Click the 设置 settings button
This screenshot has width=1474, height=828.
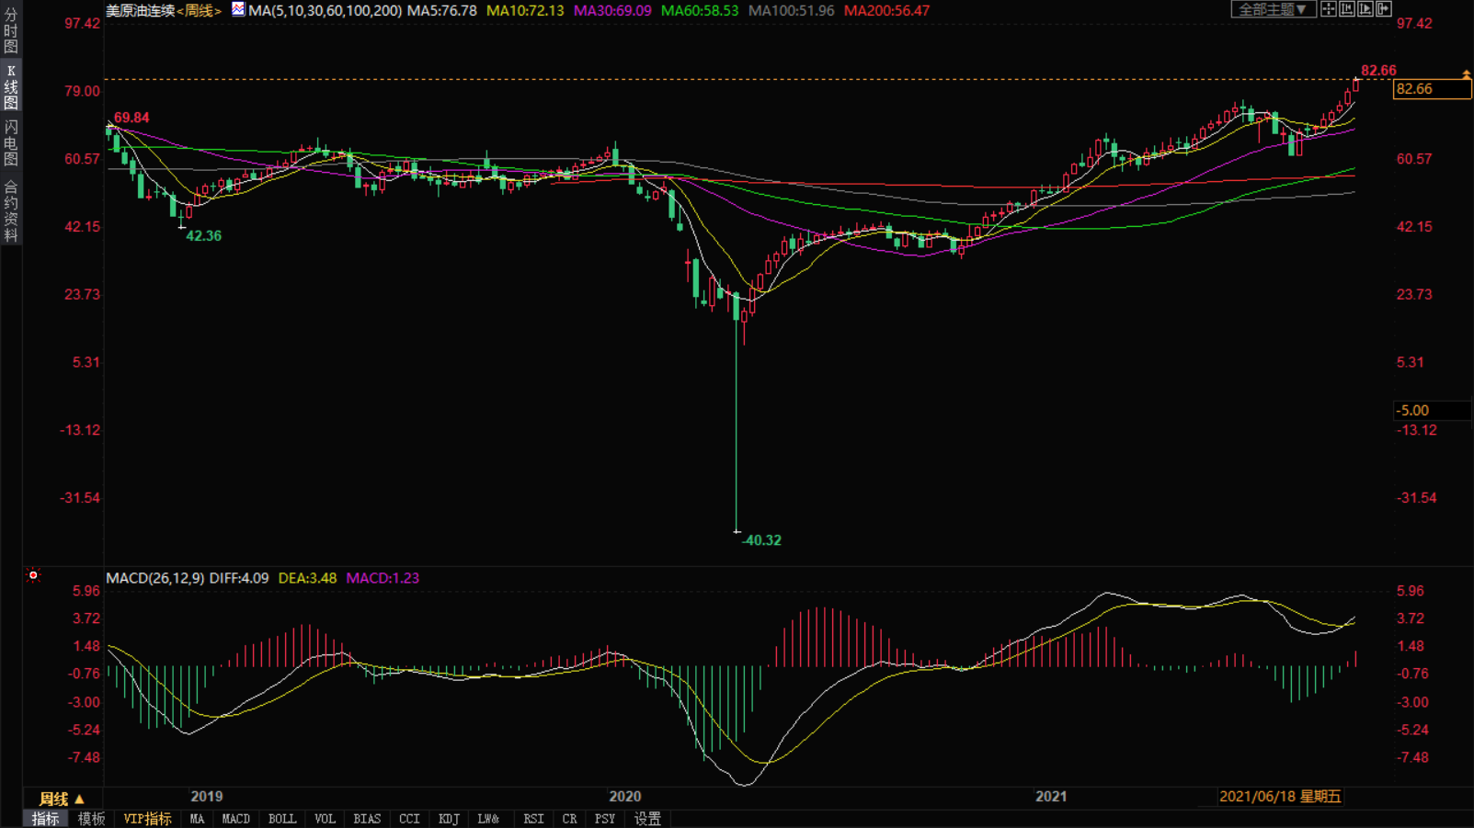click(x=647, y=819)
